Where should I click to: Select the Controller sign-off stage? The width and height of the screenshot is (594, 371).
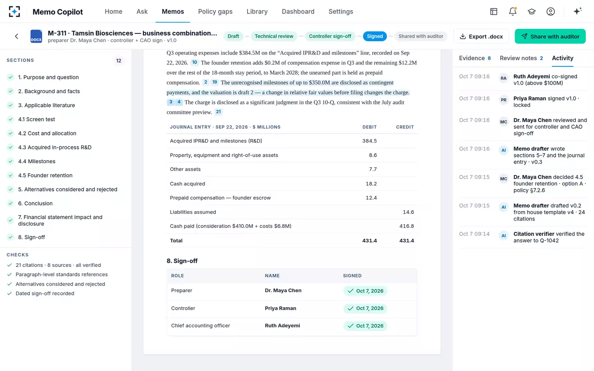[x=330, y=36]
